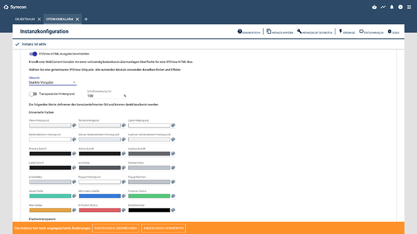
Task: Open palette for Aktive Schrift
Action: [124, 154]
